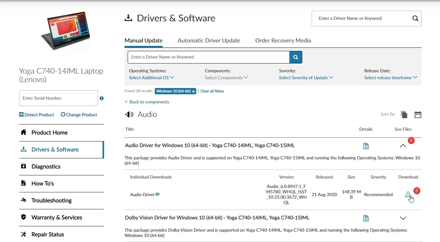The width and height of the screenshot is (440, 242).
Task: Go Back to components
Action: [147, 102]
